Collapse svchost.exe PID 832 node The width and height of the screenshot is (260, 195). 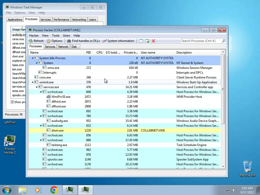pos(41,125)
